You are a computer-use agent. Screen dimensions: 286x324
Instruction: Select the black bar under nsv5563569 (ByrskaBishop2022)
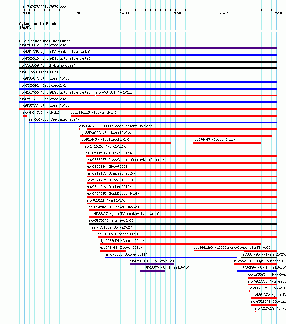click(148, 68)
